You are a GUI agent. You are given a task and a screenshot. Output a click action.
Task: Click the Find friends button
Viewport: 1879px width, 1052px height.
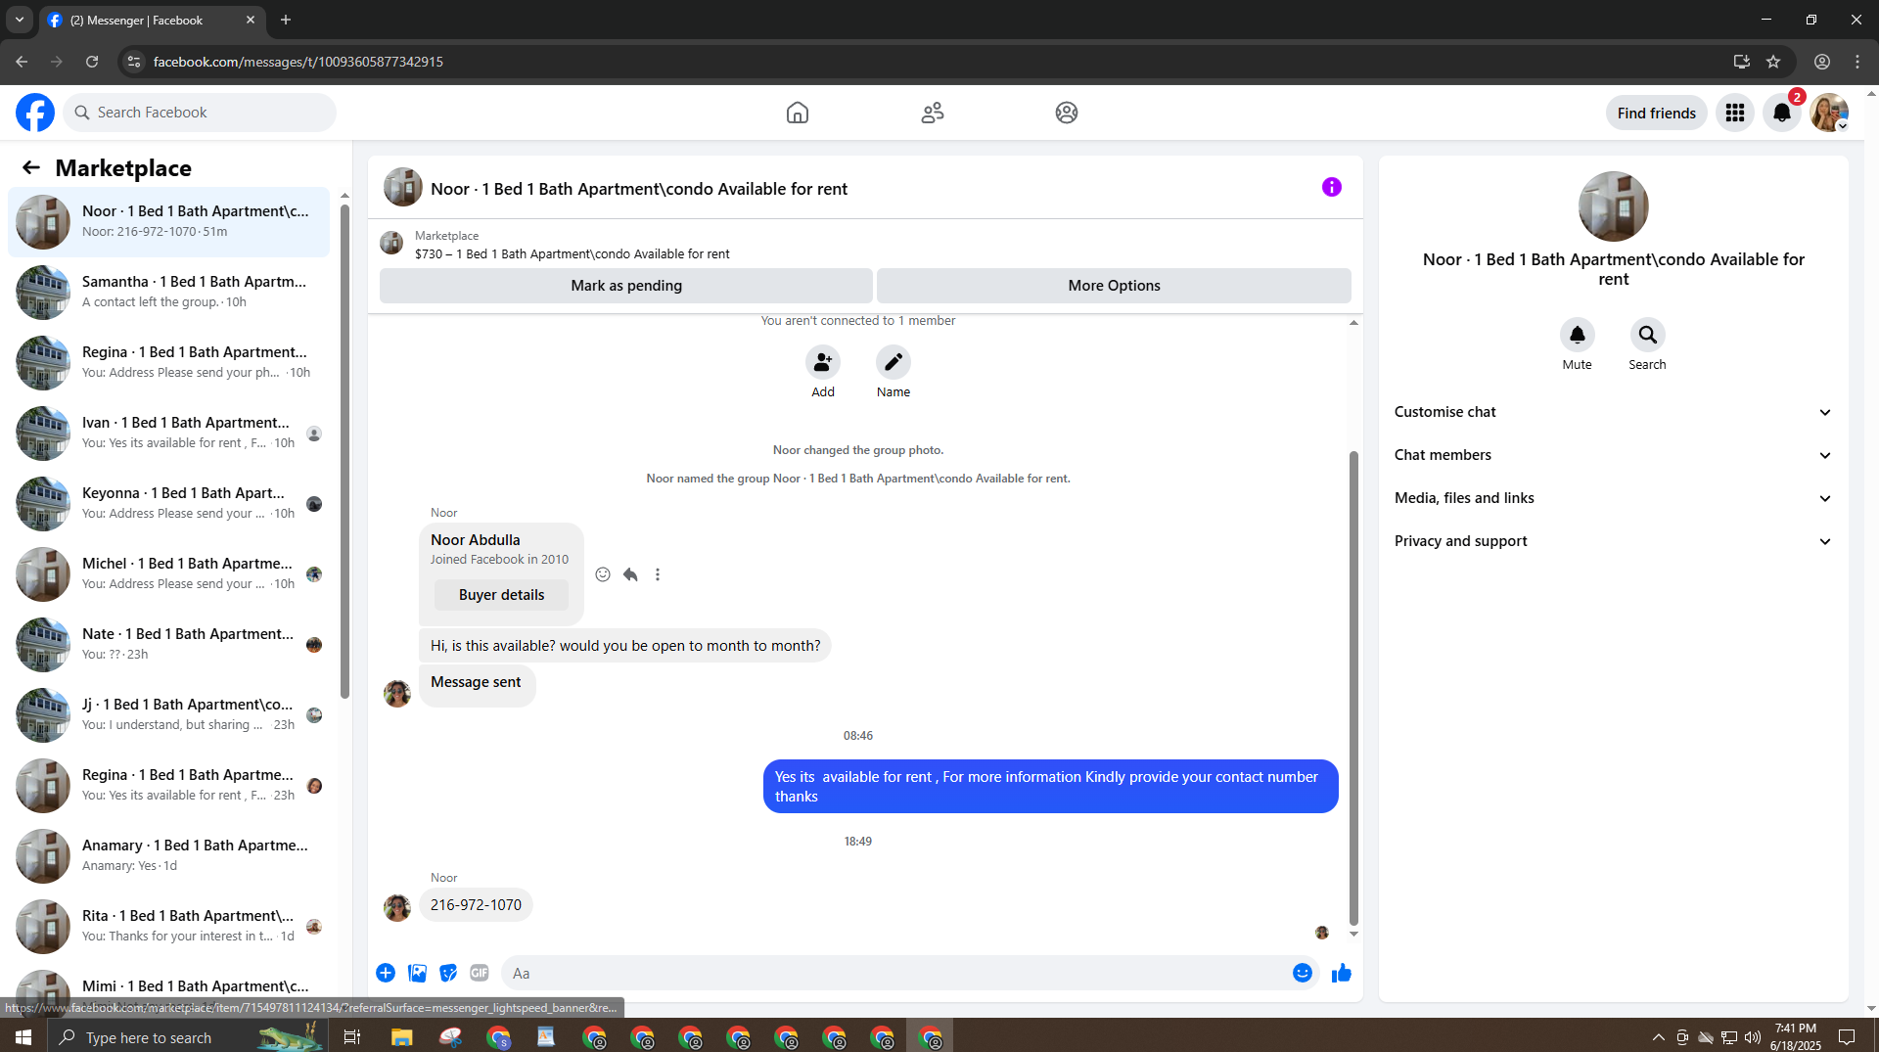coord(1657,114)
